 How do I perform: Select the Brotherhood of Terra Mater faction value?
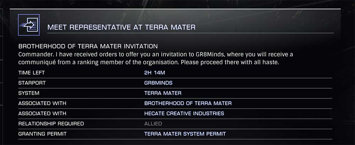click(188, 103)
